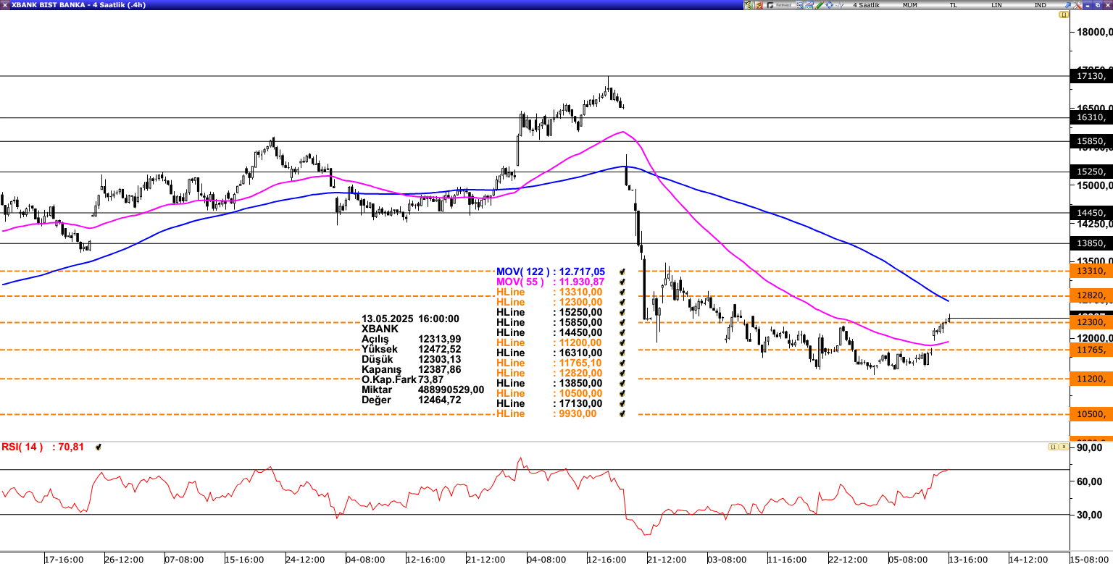Screen dimensions: 1113x564
Task: Toggle the HLine 12300,00 checkmark
Action: pyautogui.click(x=622, y=302)
